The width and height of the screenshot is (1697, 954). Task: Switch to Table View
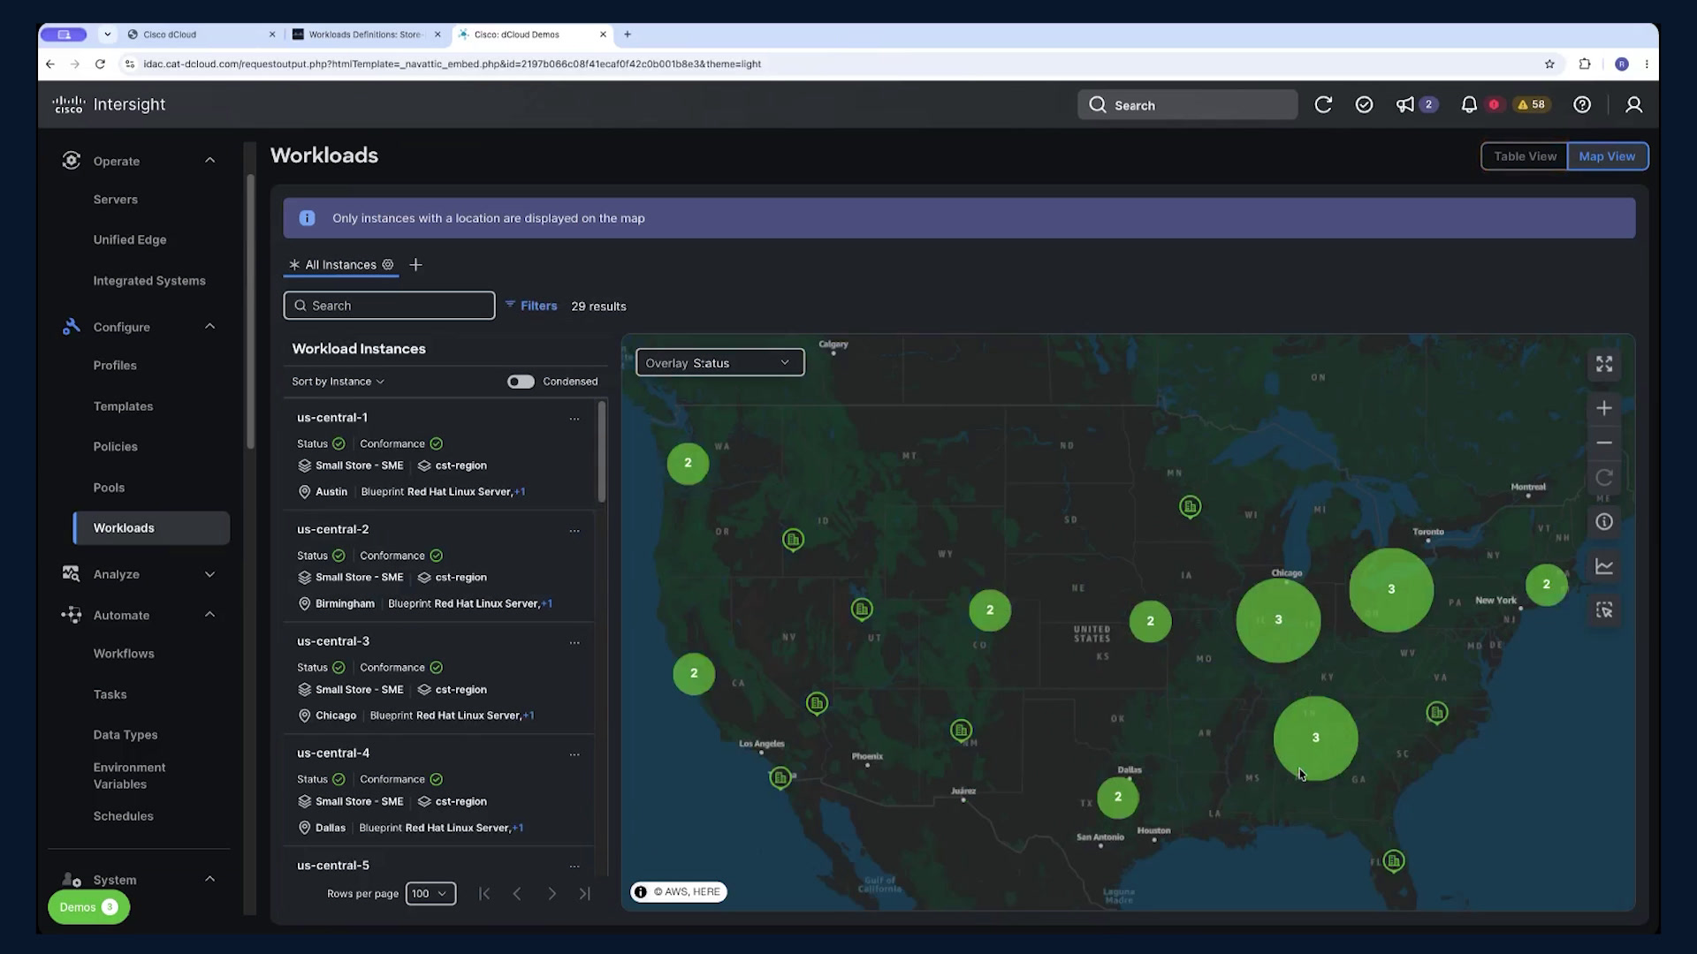tap(1525, 156)
